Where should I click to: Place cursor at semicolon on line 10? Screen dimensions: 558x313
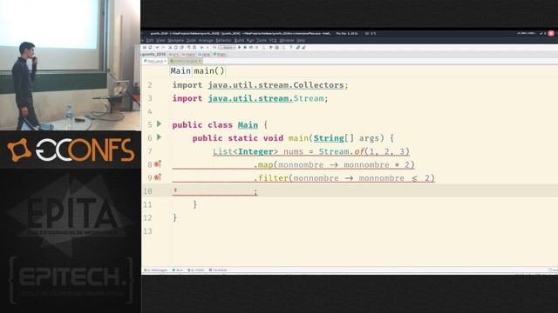point(255,191)
